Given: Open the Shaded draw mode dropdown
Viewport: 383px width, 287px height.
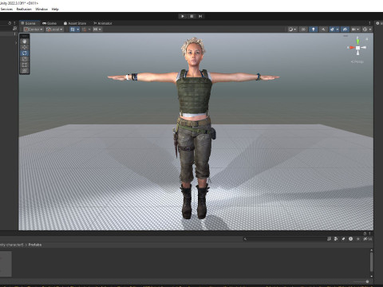Looking at the screenshot, I should coord(292,29).
